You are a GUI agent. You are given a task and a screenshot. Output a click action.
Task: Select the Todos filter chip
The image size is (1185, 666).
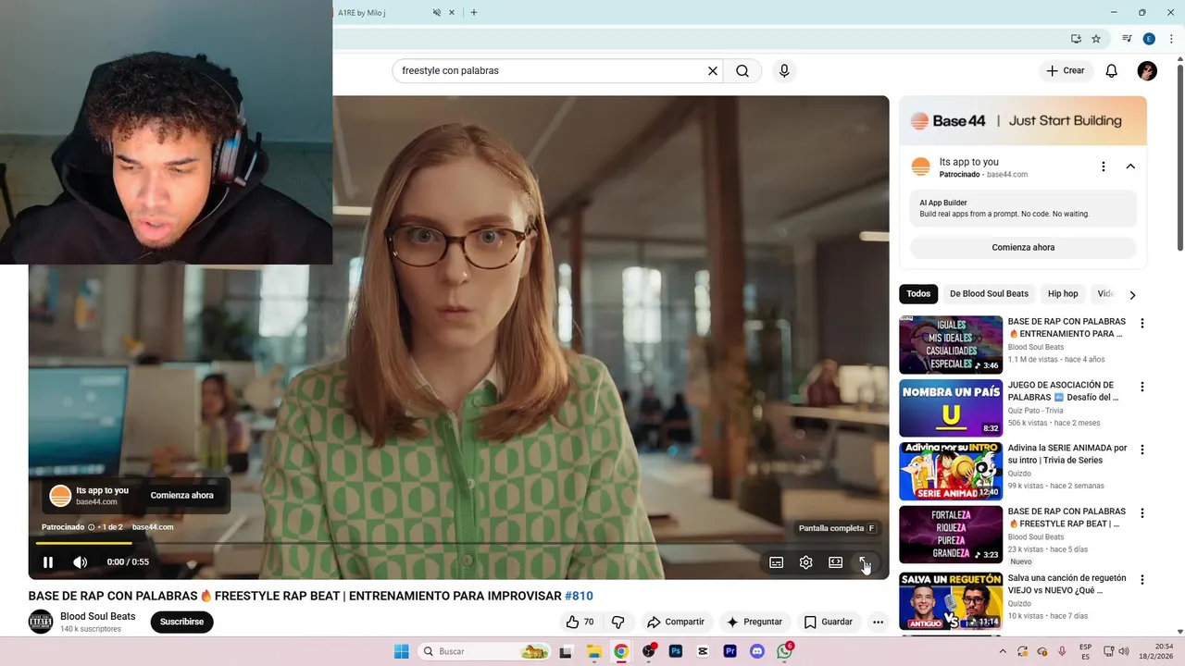(918, 294)
